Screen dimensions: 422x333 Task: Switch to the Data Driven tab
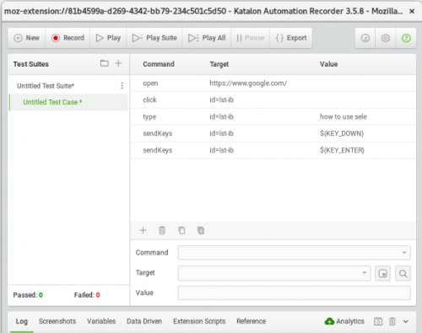point(144,321)
